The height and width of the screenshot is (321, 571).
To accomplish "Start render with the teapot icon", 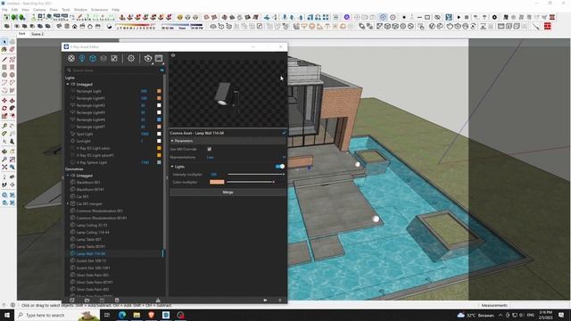I will click(147, 58).
